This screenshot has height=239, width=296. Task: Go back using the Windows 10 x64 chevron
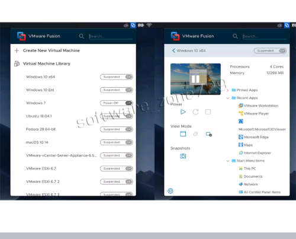click(173, 50)
